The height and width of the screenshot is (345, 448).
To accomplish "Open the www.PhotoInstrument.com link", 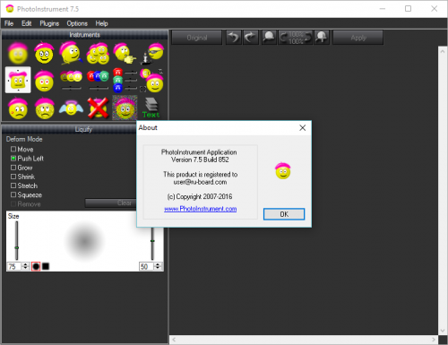I will (x=201, y=209).
